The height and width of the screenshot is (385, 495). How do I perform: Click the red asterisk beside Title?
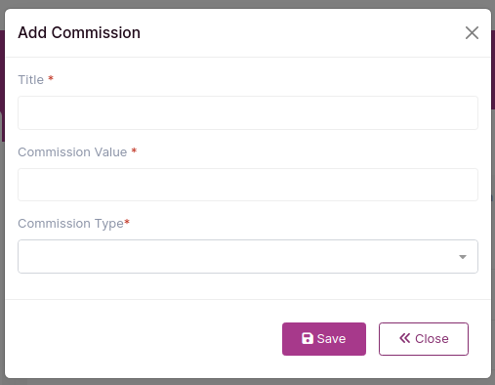[51, 78]
